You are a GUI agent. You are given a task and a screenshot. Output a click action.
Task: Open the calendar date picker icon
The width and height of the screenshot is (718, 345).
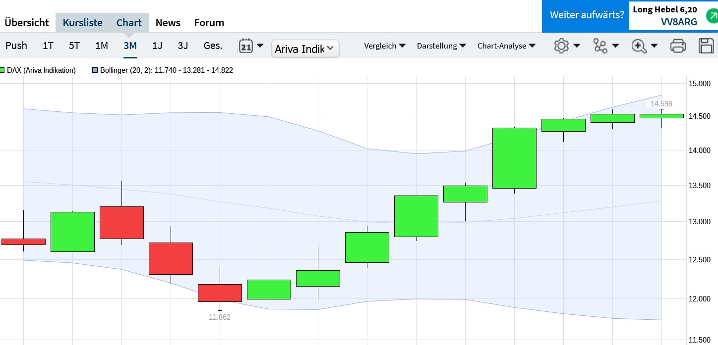(x=246, y=46)
